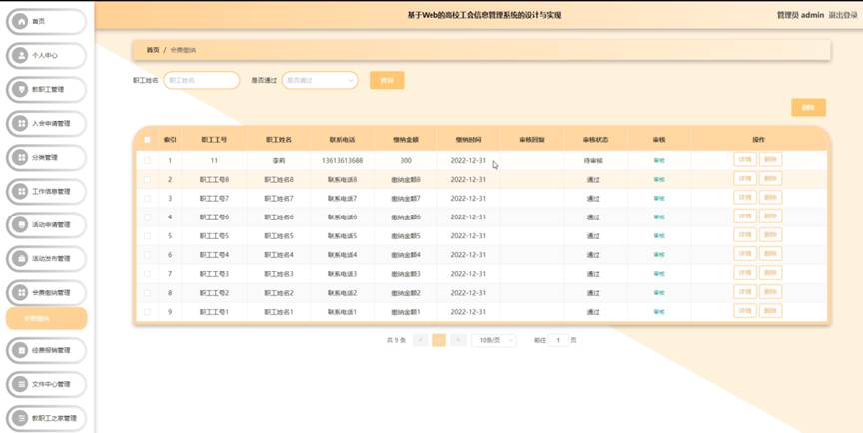Click the next page arrow in pagination
863x433 pixels.
pos(458,340)
